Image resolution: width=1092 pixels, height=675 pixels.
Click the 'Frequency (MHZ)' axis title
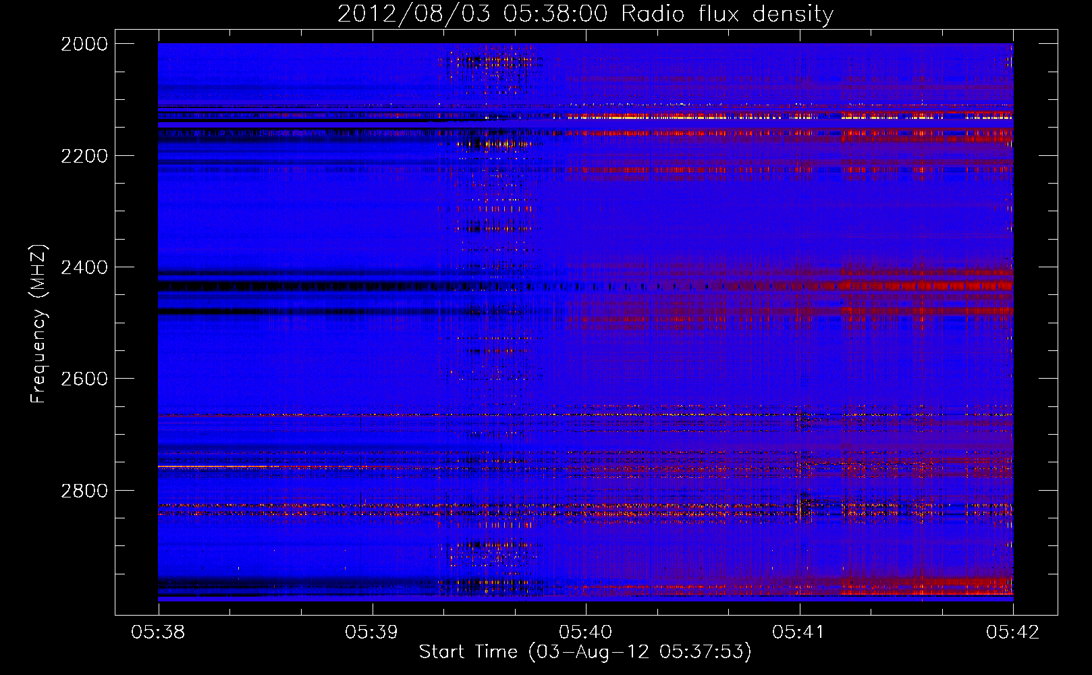pos(39,324)
